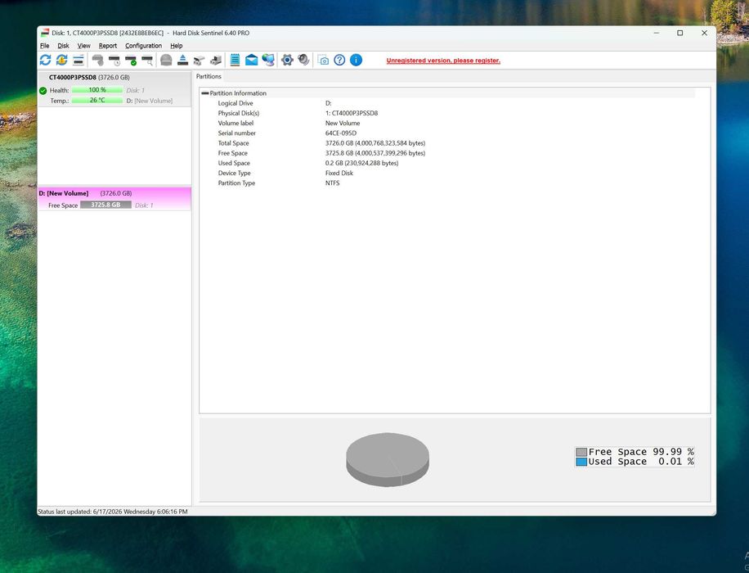The width and height of the screenshot is (749, 573).
Task: Click the Device Type value Fixed Disk
Action: coord(339,174)
